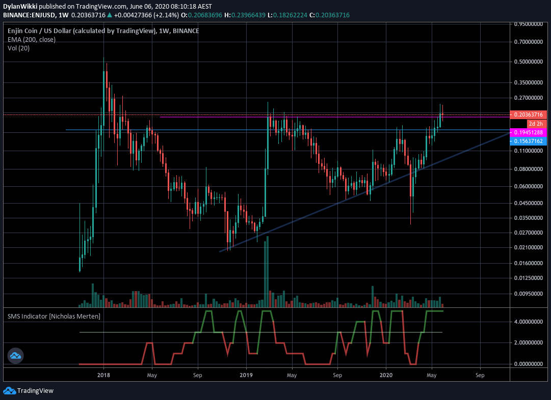Screen dimensions: 551x400
Task: Click the 0.01250000 price axis tick
Action: coord(529,278)
